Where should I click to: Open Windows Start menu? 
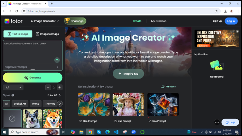tap(4, 132)
